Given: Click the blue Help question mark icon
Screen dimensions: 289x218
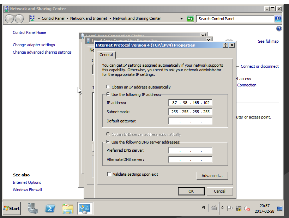Looking at the screenshot, I should [x=279, y=29].
